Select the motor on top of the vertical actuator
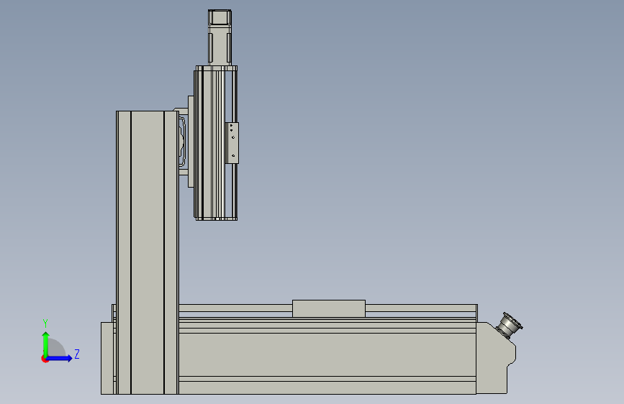The width and height of the screenshot is (624, 404). click(x=220, y=37)
